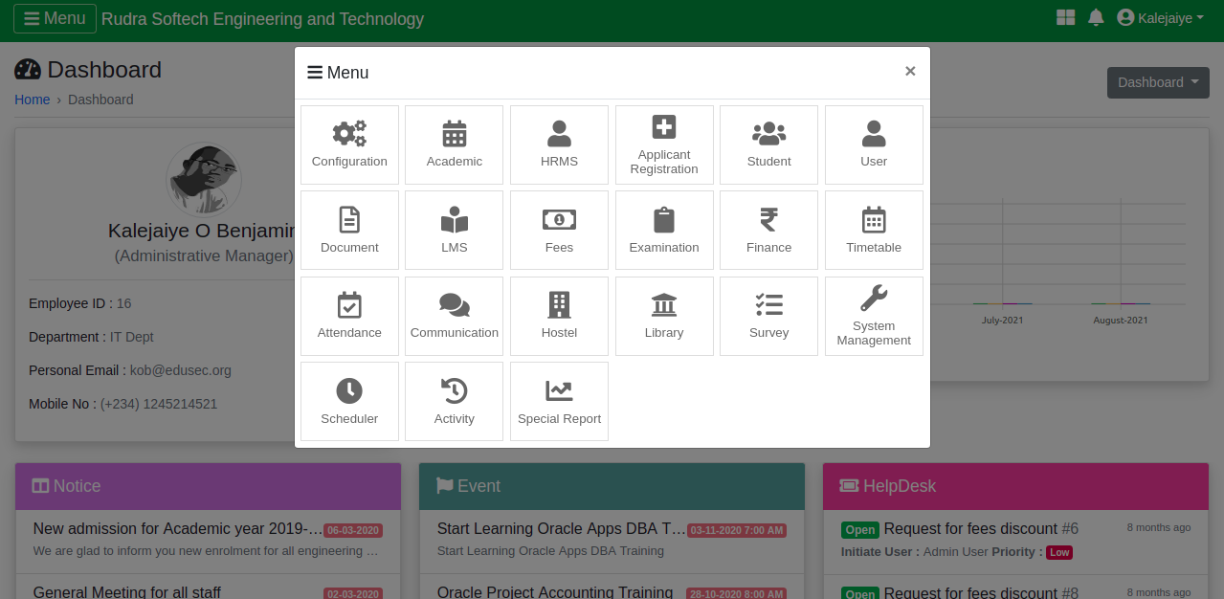Open the Timetable module
This screenshot has height=599, width=1224.
click(874, 230)
